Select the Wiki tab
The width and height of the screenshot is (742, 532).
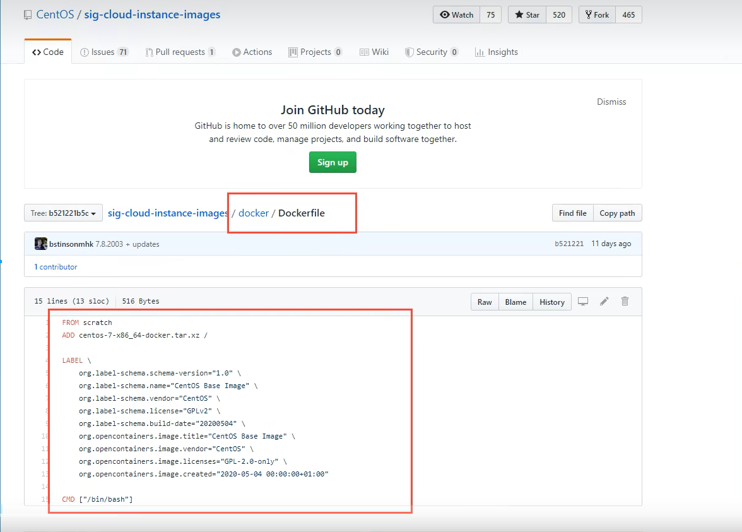pyautogui.click(x=374, y=52)
